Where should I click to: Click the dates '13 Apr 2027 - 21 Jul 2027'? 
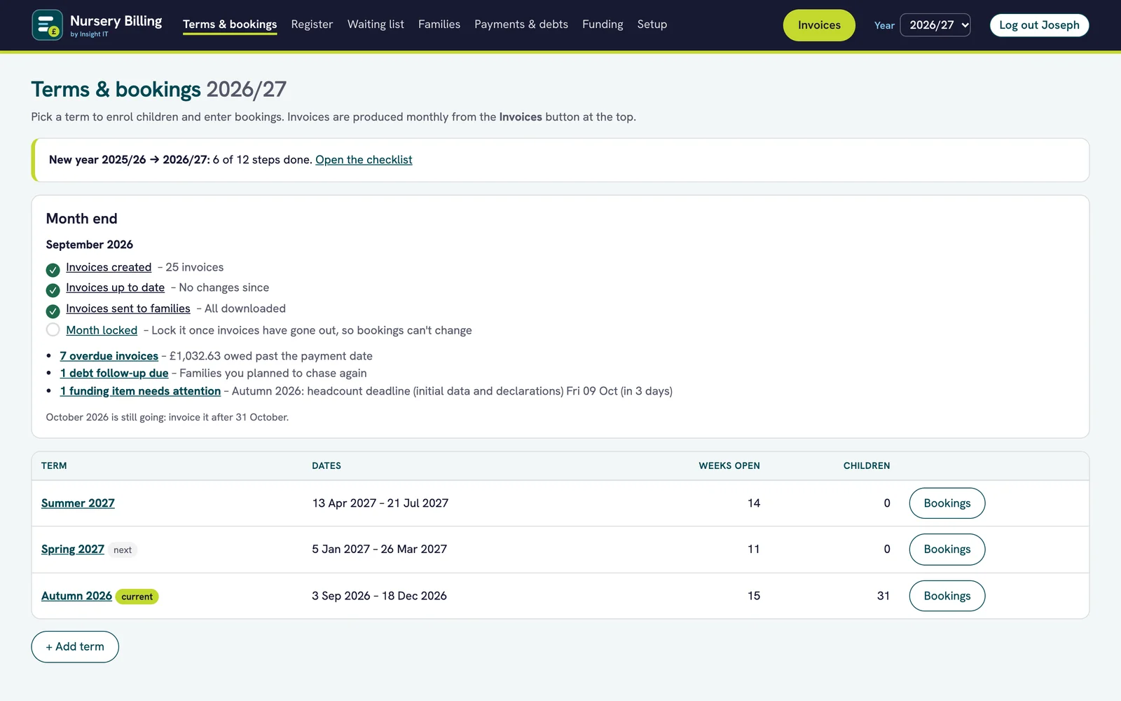[x=380, y=503]
